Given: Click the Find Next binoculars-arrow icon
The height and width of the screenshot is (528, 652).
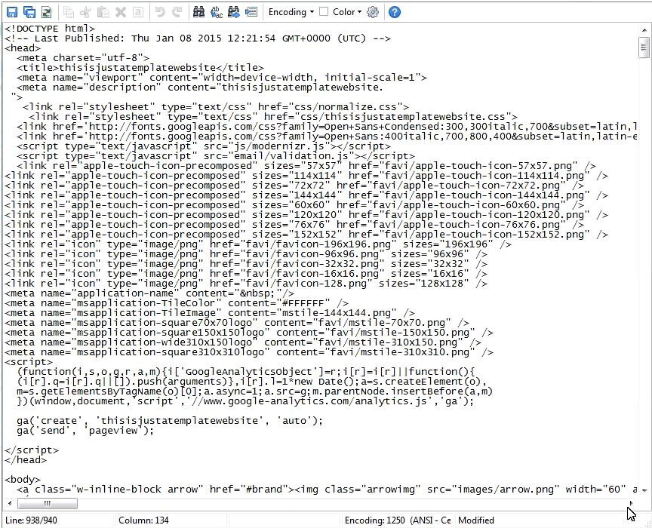Looking at the screenshot, I should (234, 12).
